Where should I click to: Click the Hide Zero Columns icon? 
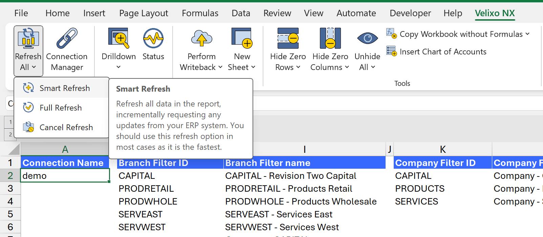(330, 38)
